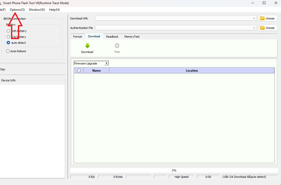
Task: Click the Location column header
Action: pos(192,70)
